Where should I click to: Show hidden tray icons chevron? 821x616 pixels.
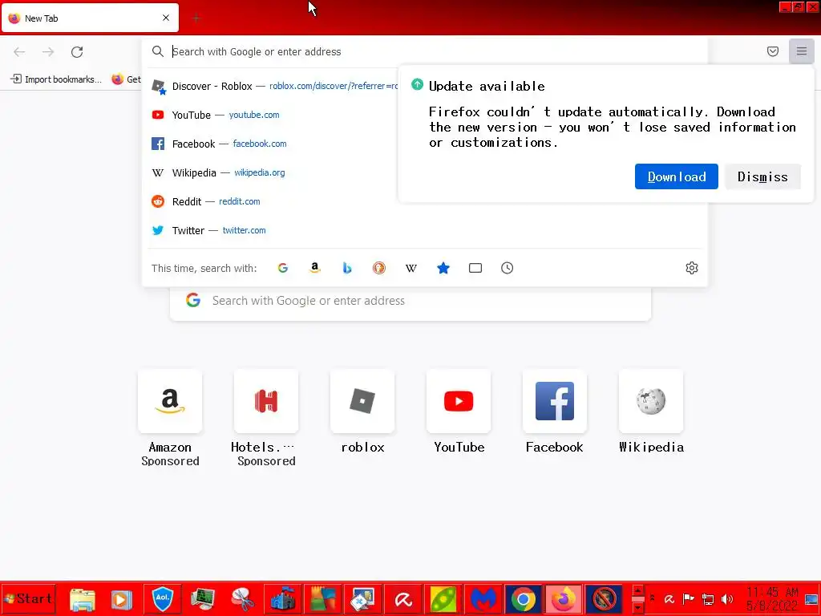pyautogui.click(x=653, y=598)
